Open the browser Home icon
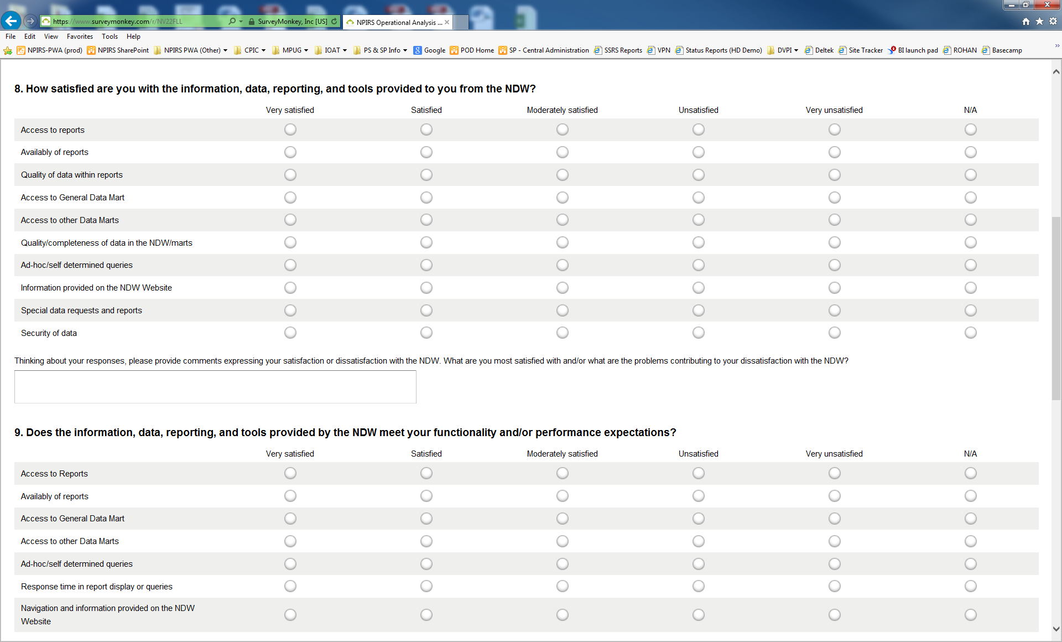 pos(1026,22)
